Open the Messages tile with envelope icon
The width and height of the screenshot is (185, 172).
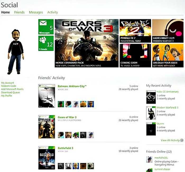click(46, 27)
